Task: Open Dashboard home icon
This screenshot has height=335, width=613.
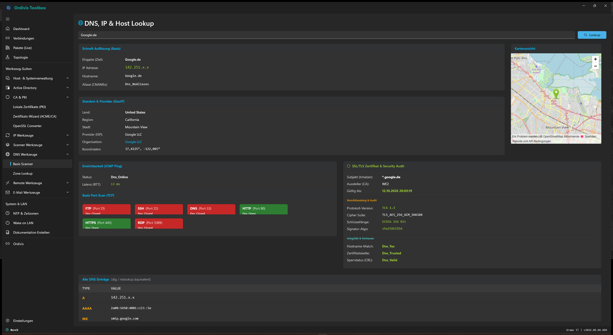Action: pyautogui.click(x=8, y=29)
